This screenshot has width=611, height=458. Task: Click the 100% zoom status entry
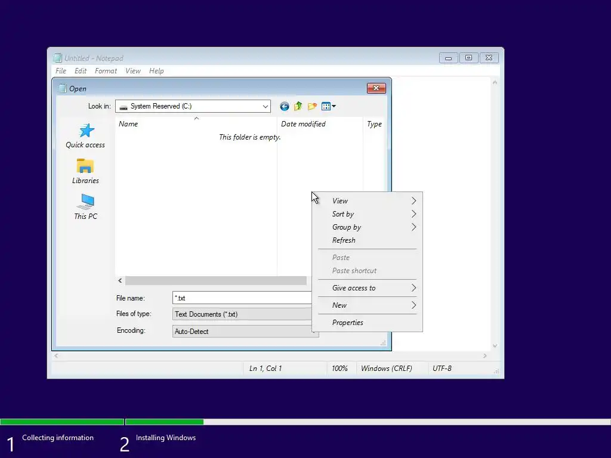(x=340, y=369)
